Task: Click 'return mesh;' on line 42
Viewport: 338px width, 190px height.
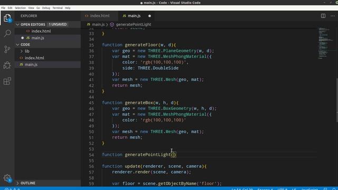Action: point(127,85)
